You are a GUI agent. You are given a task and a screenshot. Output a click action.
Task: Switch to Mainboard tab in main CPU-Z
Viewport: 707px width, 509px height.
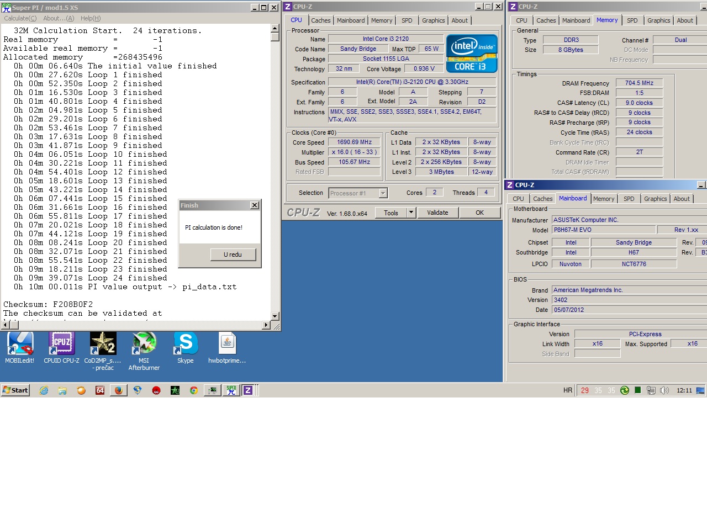click(x=351, y=20)
